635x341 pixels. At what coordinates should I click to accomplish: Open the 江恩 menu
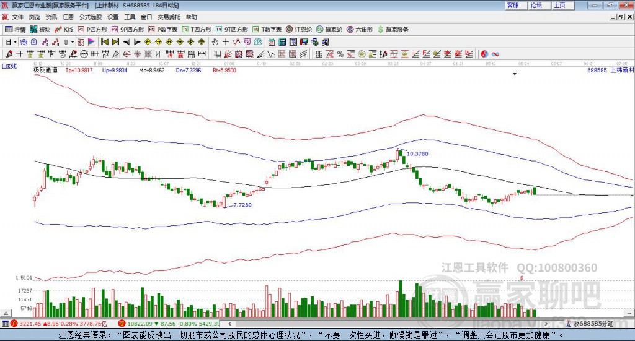(68, 17)
